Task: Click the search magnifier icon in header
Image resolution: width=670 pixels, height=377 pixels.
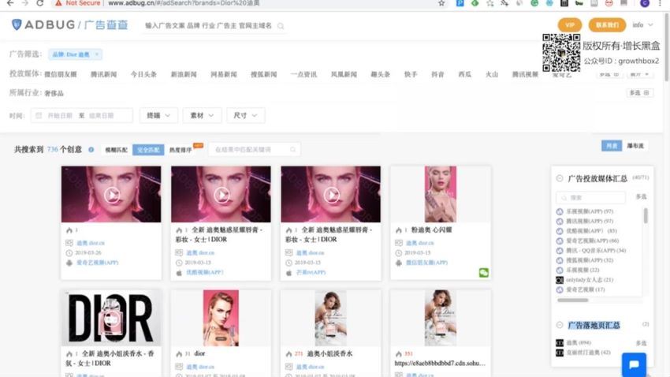Action: 281,26
